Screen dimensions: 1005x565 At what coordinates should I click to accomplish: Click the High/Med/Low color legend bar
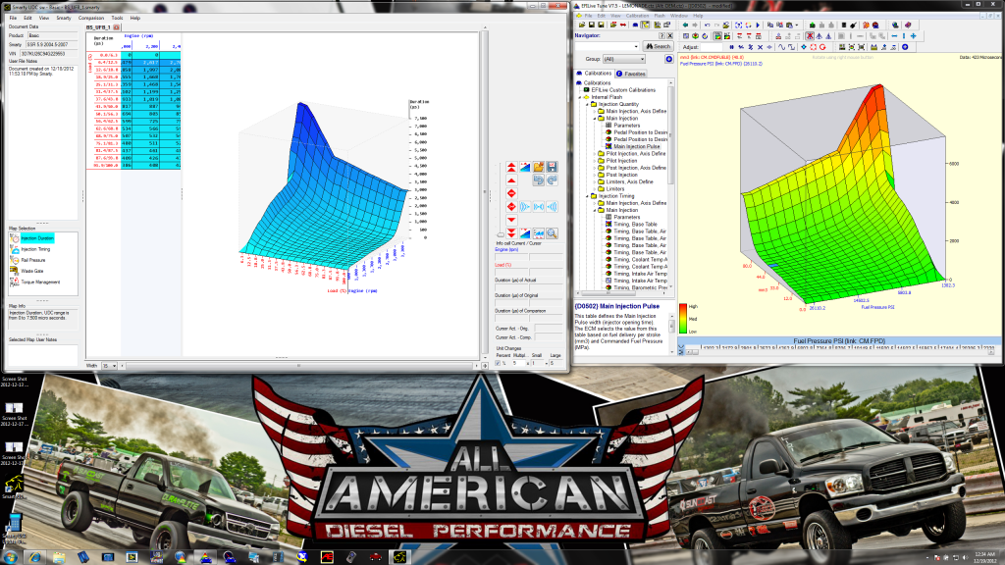click(683, 319)
